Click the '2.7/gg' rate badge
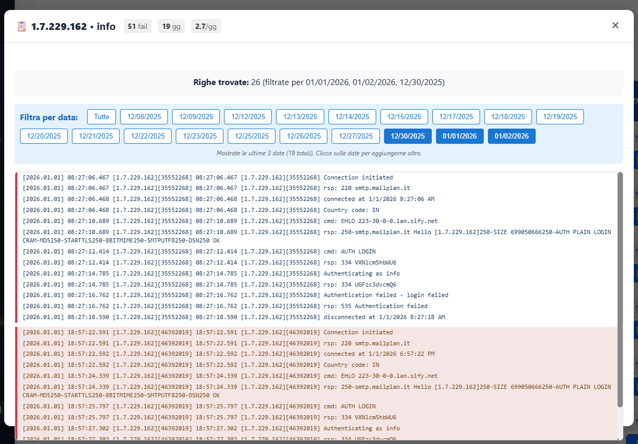638x444 pixels. coord(206,26)
